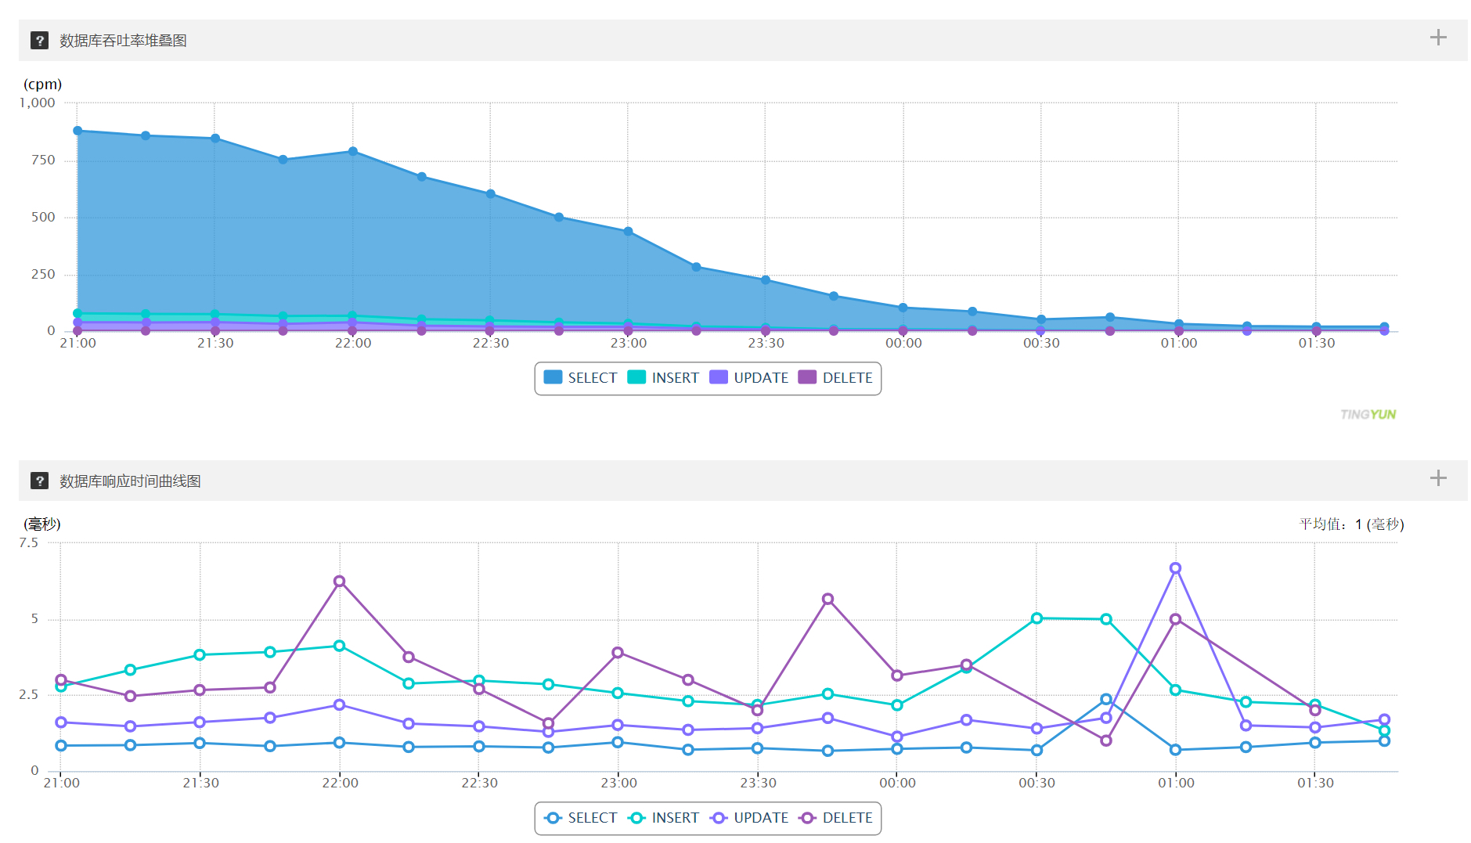Click the 数据库吞吐率堆叠图 panel title
Screen dimensions: 1471x843
tap(123, 41)
